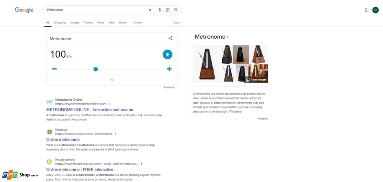Click inside the Metronome search field
Image resolution: width=383 pixels, height=182 pixels.
coord(97,10)
